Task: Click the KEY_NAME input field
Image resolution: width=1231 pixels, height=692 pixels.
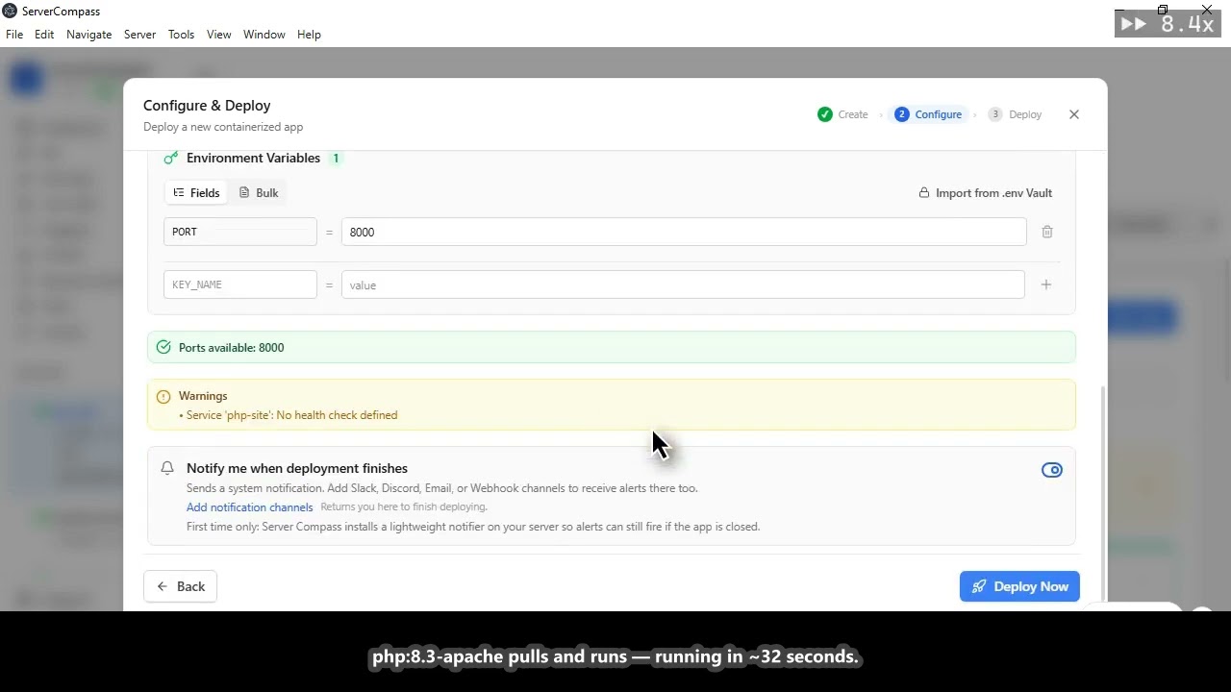Action: (x=240, y=284)
